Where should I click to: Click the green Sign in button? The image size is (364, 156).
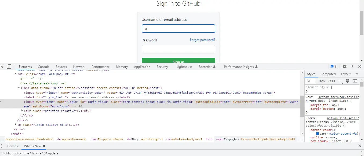[x=179, y=60]
